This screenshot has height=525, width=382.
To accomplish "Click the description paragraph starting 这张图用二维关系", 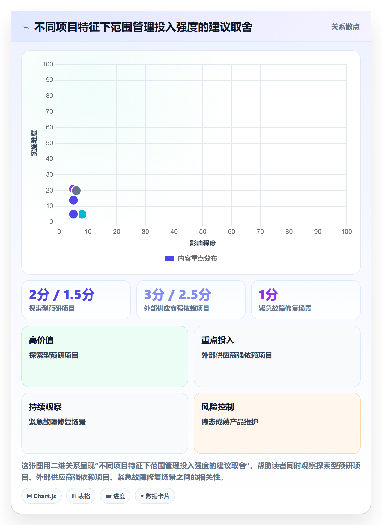I will [191, 471].
